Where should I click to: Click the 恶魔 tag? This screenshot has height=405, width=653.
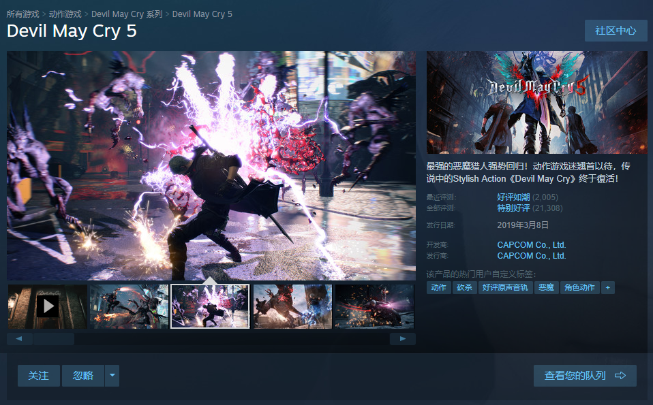[546, 287]
